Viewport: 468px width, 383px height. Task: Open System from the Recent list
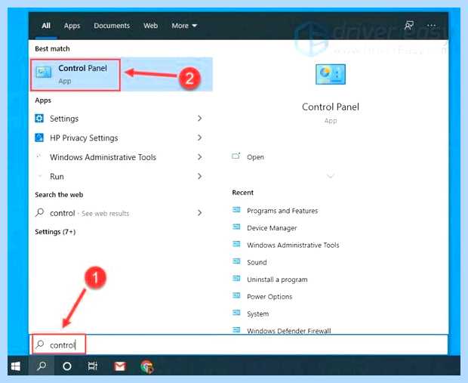pos(258,314)
